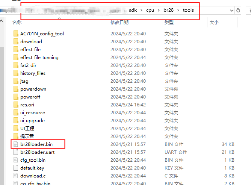Click the res.ori folder icon

coord(16,105)
